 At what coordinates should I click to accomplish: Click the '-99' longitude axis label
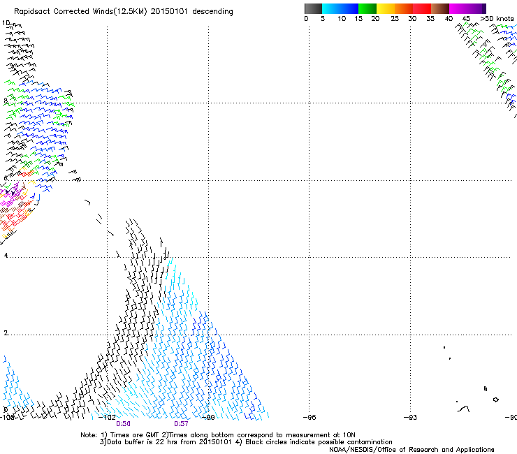click(x=208, y=418)
